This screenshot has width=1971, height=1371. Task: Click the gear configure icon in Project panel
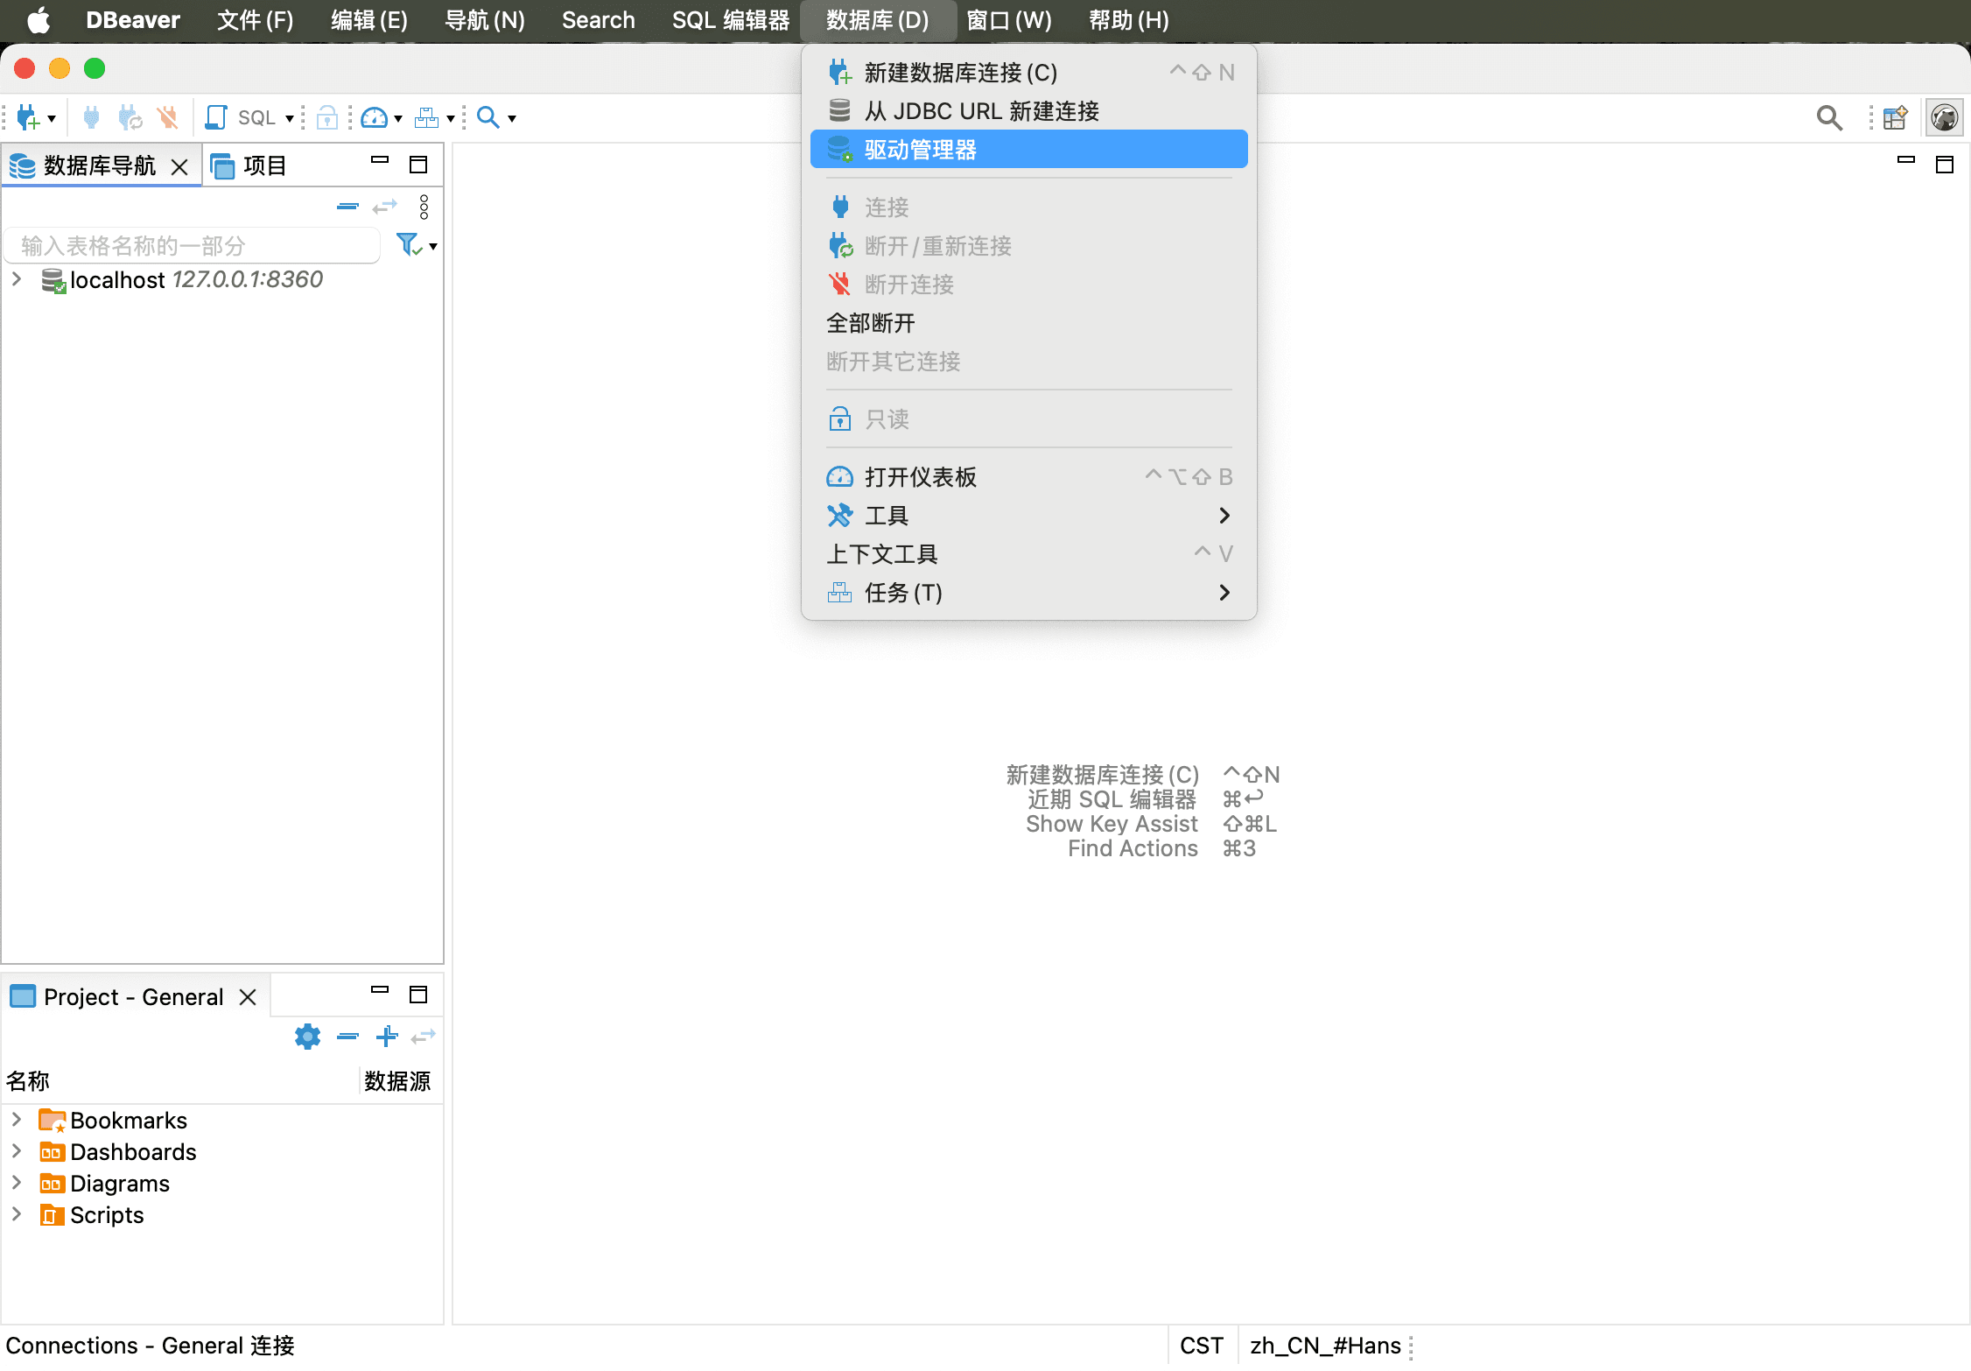pos(307,1037)
